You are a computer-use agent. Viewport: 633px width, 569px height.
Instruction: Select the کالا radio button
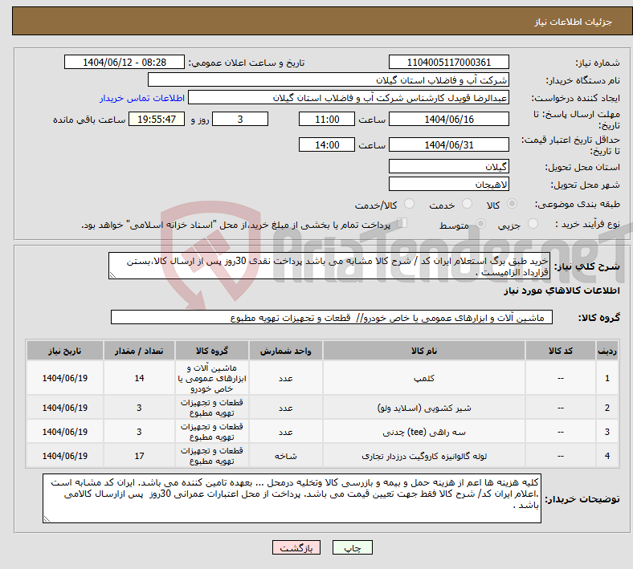(513, 205)
